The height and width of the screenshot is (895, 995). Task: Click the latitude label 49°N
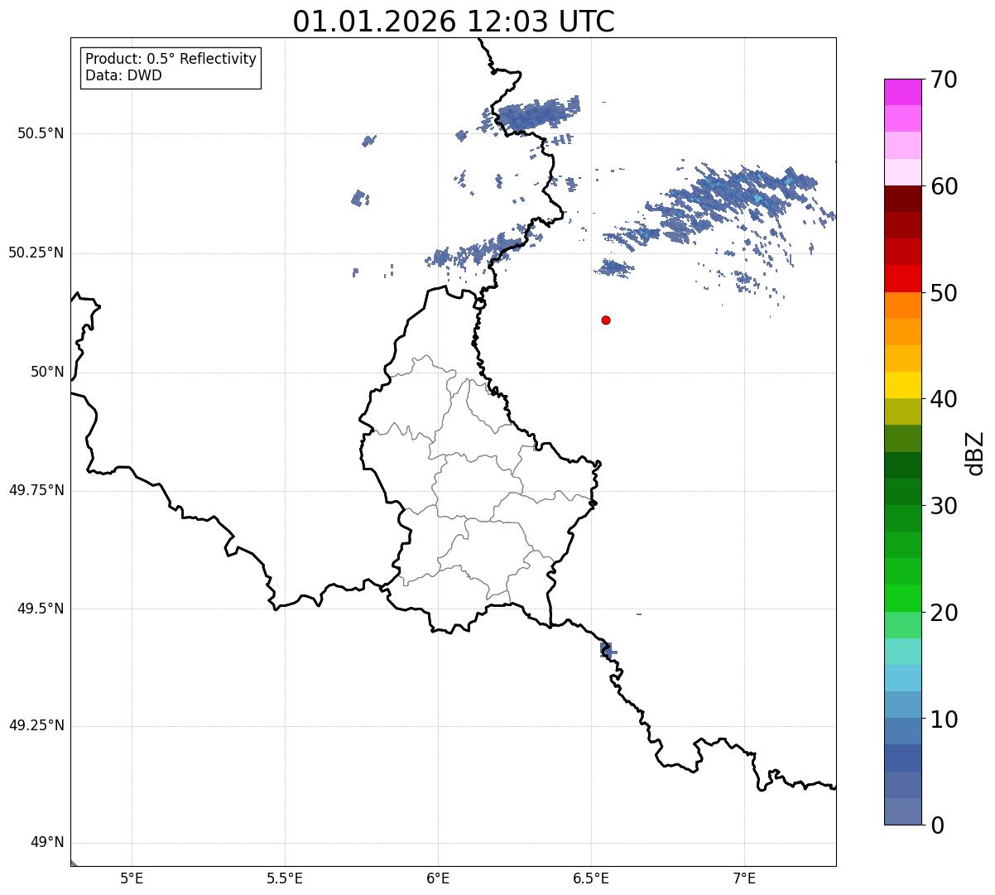[x=47, y=843]
